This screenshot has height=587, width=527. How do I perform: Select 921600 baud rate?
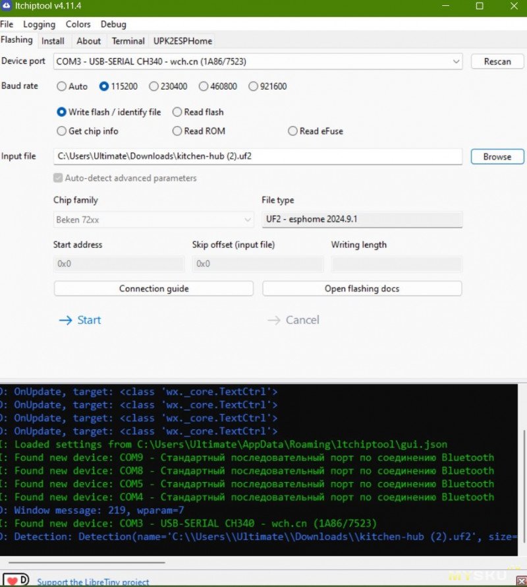[254, 86]
